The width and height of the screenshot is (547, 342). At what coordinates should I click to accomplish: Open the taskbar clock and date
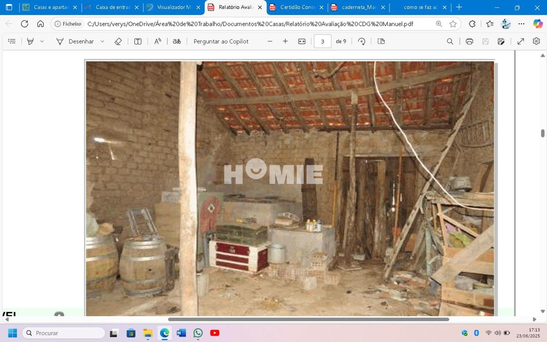(x=528, y=333)
